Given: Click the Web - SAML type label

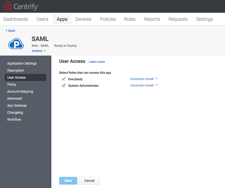Looking at the screenshot, I should (40, 45).
